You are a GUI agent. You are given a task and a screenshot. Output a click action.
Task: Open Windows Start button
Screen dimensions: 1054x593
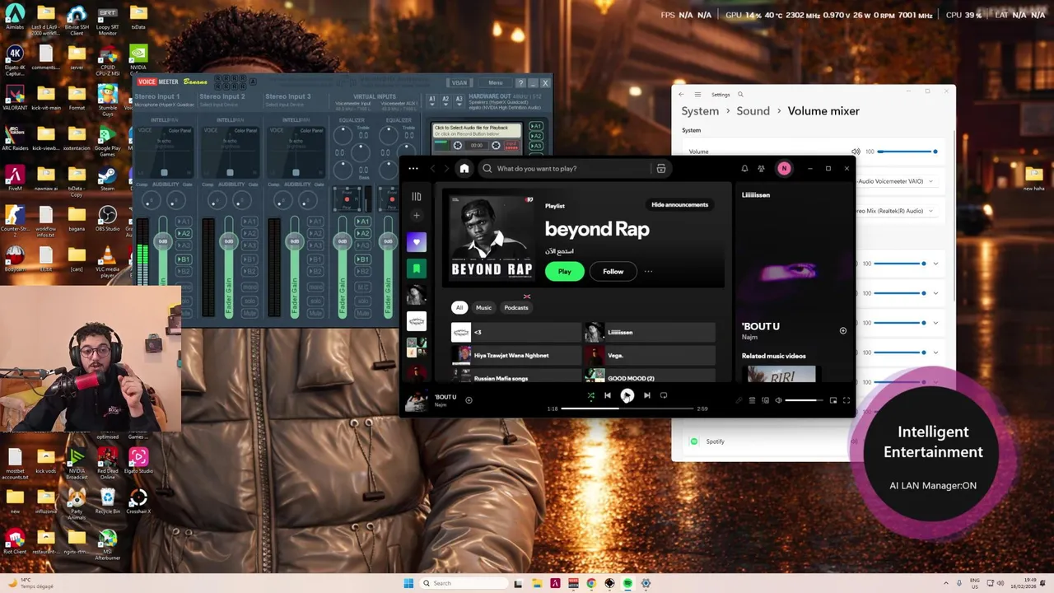(x=408, y=583)
